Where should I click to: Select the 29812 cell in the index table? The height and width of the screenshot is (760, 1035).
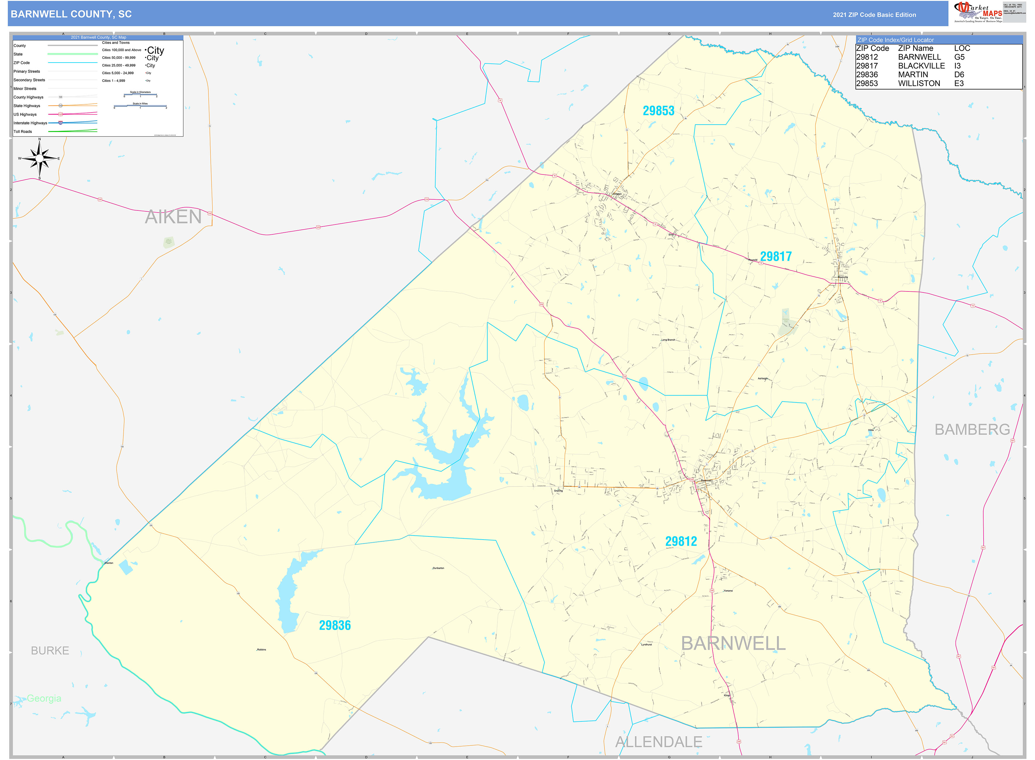point(867,57)
